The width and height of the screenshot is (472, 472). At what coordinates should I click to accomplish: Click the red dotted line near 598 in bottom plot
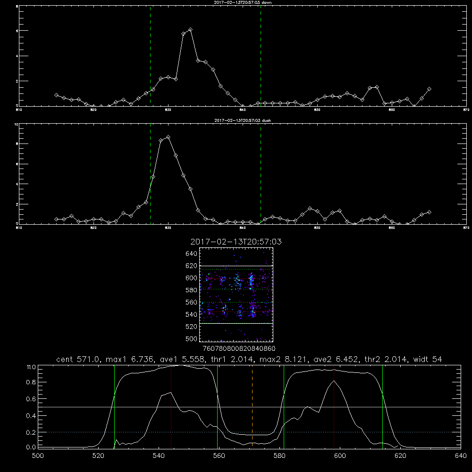[x=334, y=407]
